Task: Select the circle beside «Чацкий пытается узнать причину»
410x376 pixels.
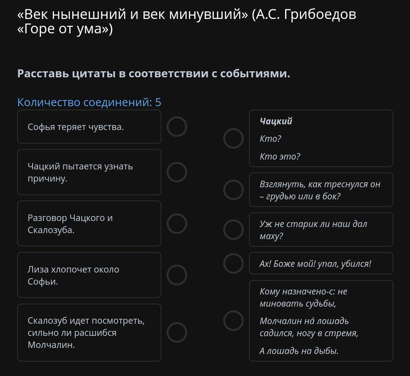Action: (177, 172)
